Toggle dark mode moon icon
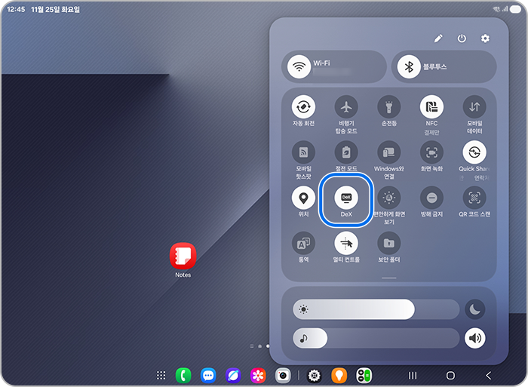 474,309
